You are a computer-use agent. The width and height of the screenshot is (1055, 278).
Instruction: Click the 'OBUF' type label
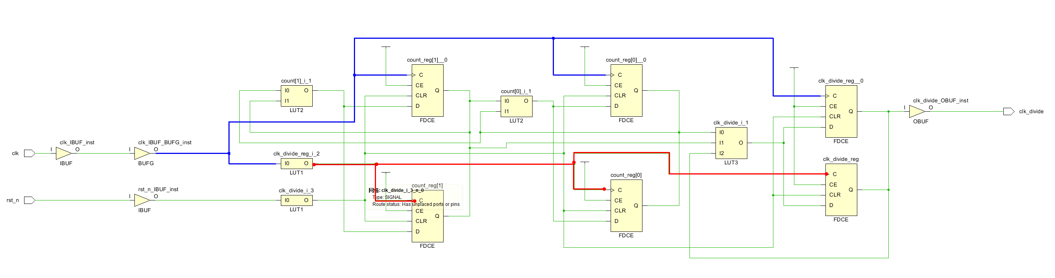tap(921, 122)
